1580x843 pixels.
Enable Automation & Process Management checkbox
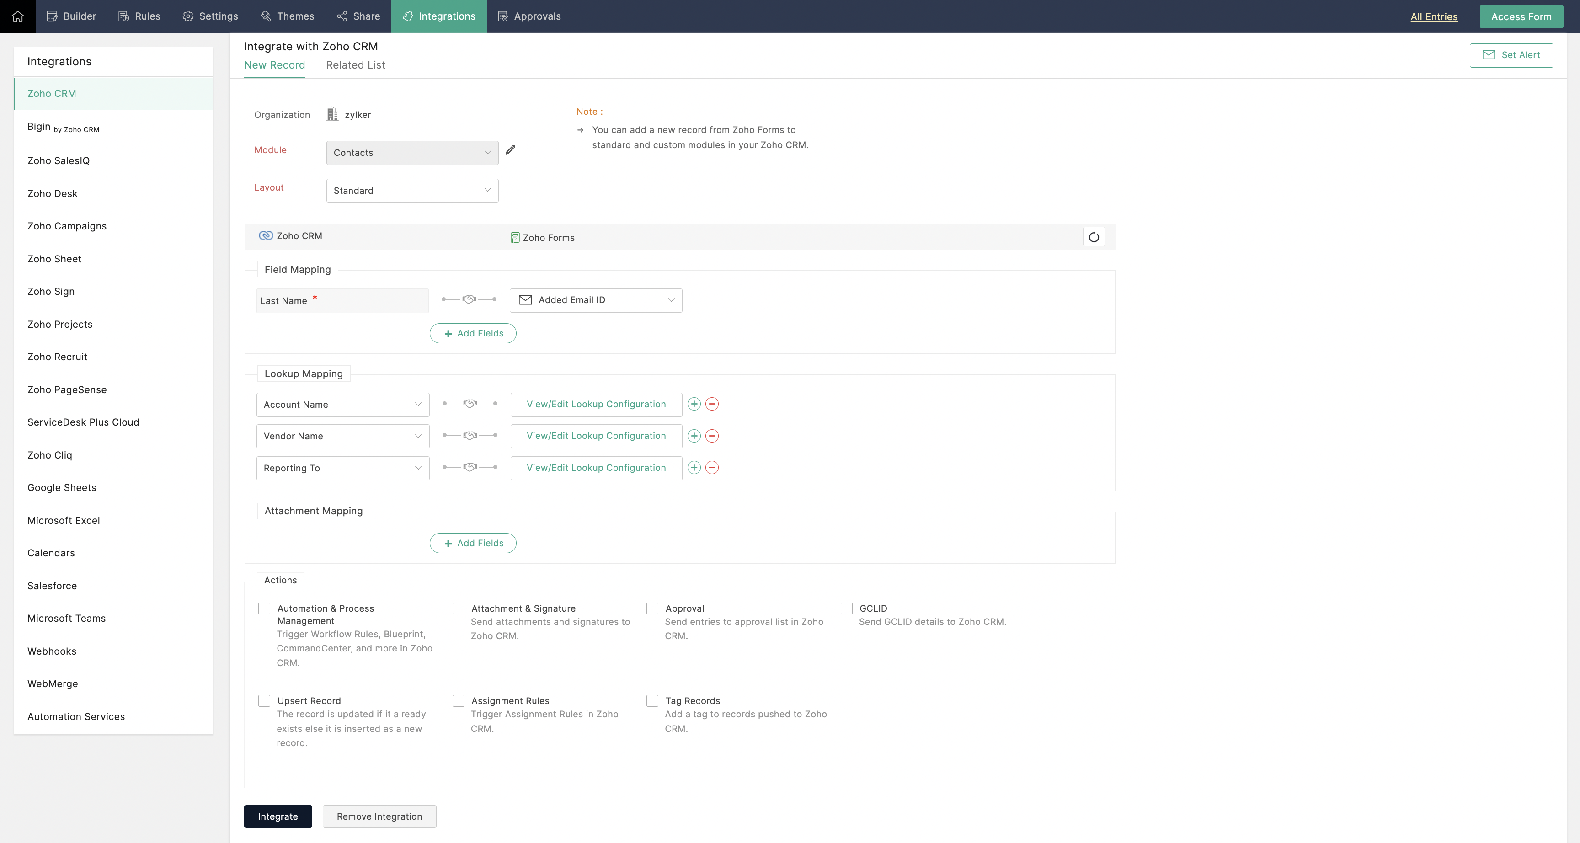point(264,608)
